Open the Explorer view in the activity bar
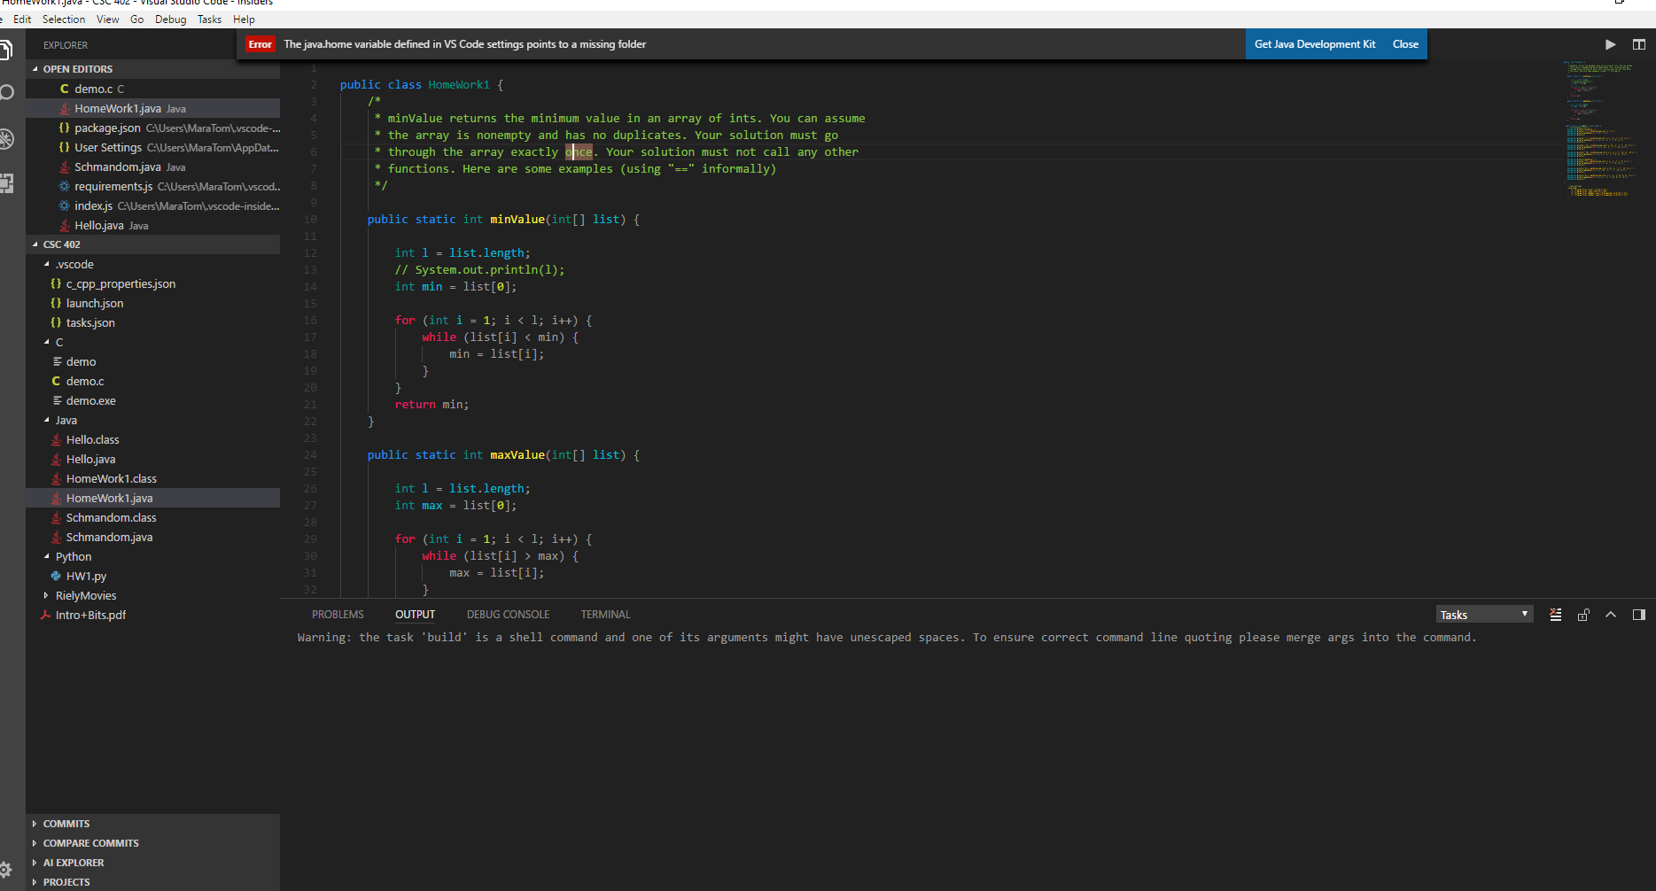Image resolution: width=1656 pixels, height=891 pixels. pyautogui.click(x=7, y=50)
